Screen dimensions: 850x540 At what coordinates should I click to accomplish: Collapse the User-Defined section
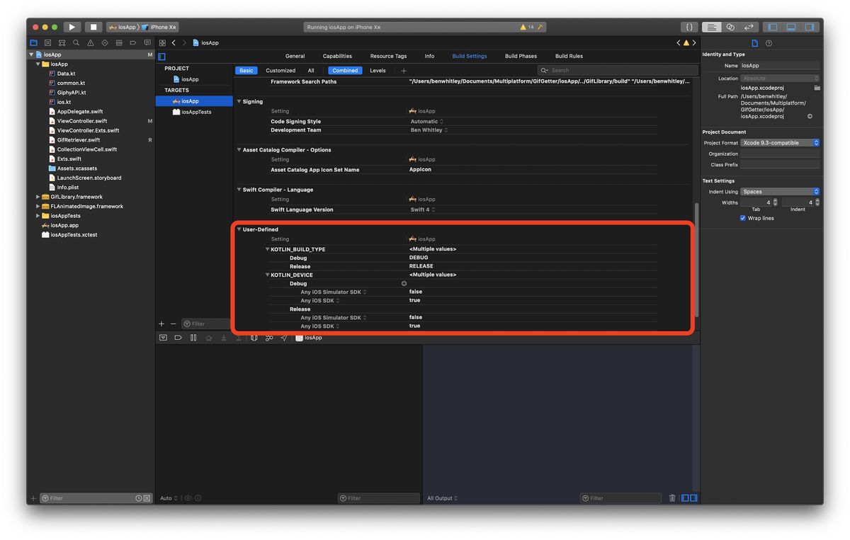coord(239,229)
